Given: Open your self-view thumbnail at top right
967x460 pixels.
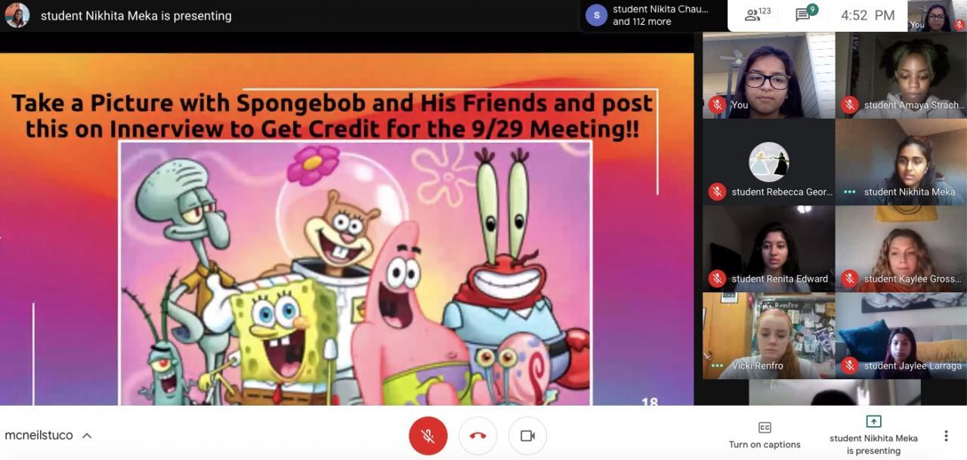Looking at the screenshot, I should click(x=937, y=16).
